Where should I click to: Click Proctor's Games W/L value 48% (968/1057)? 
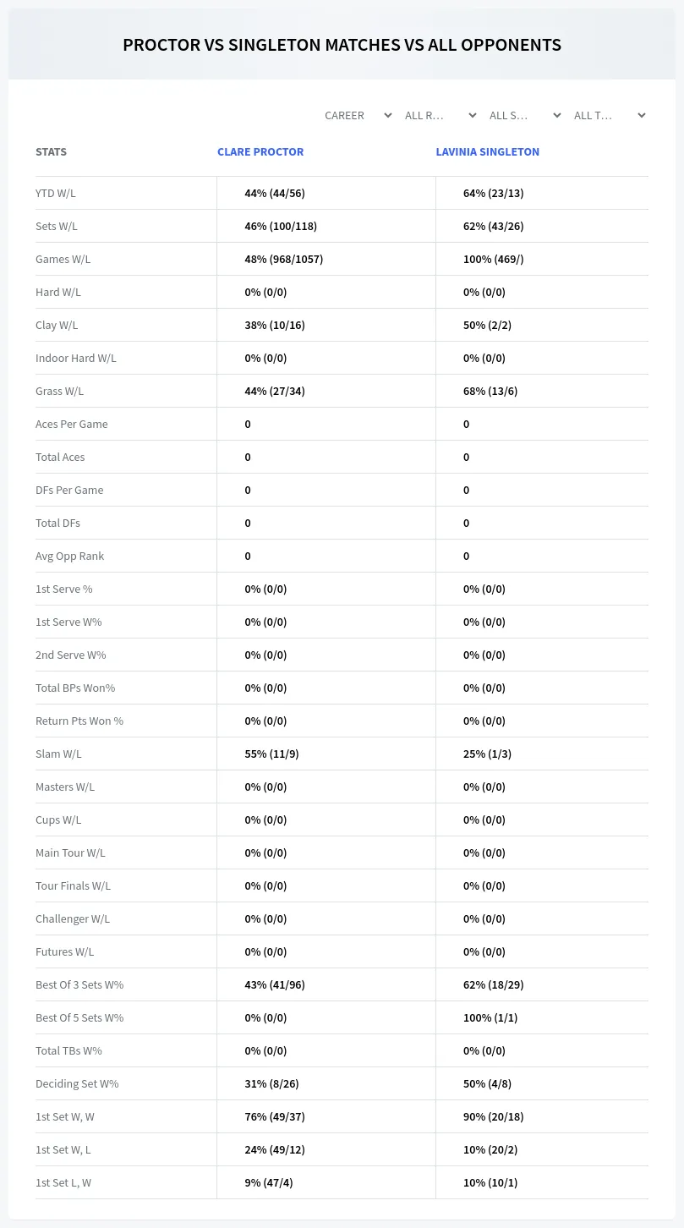pyautogui.click(x=284, y=259)
